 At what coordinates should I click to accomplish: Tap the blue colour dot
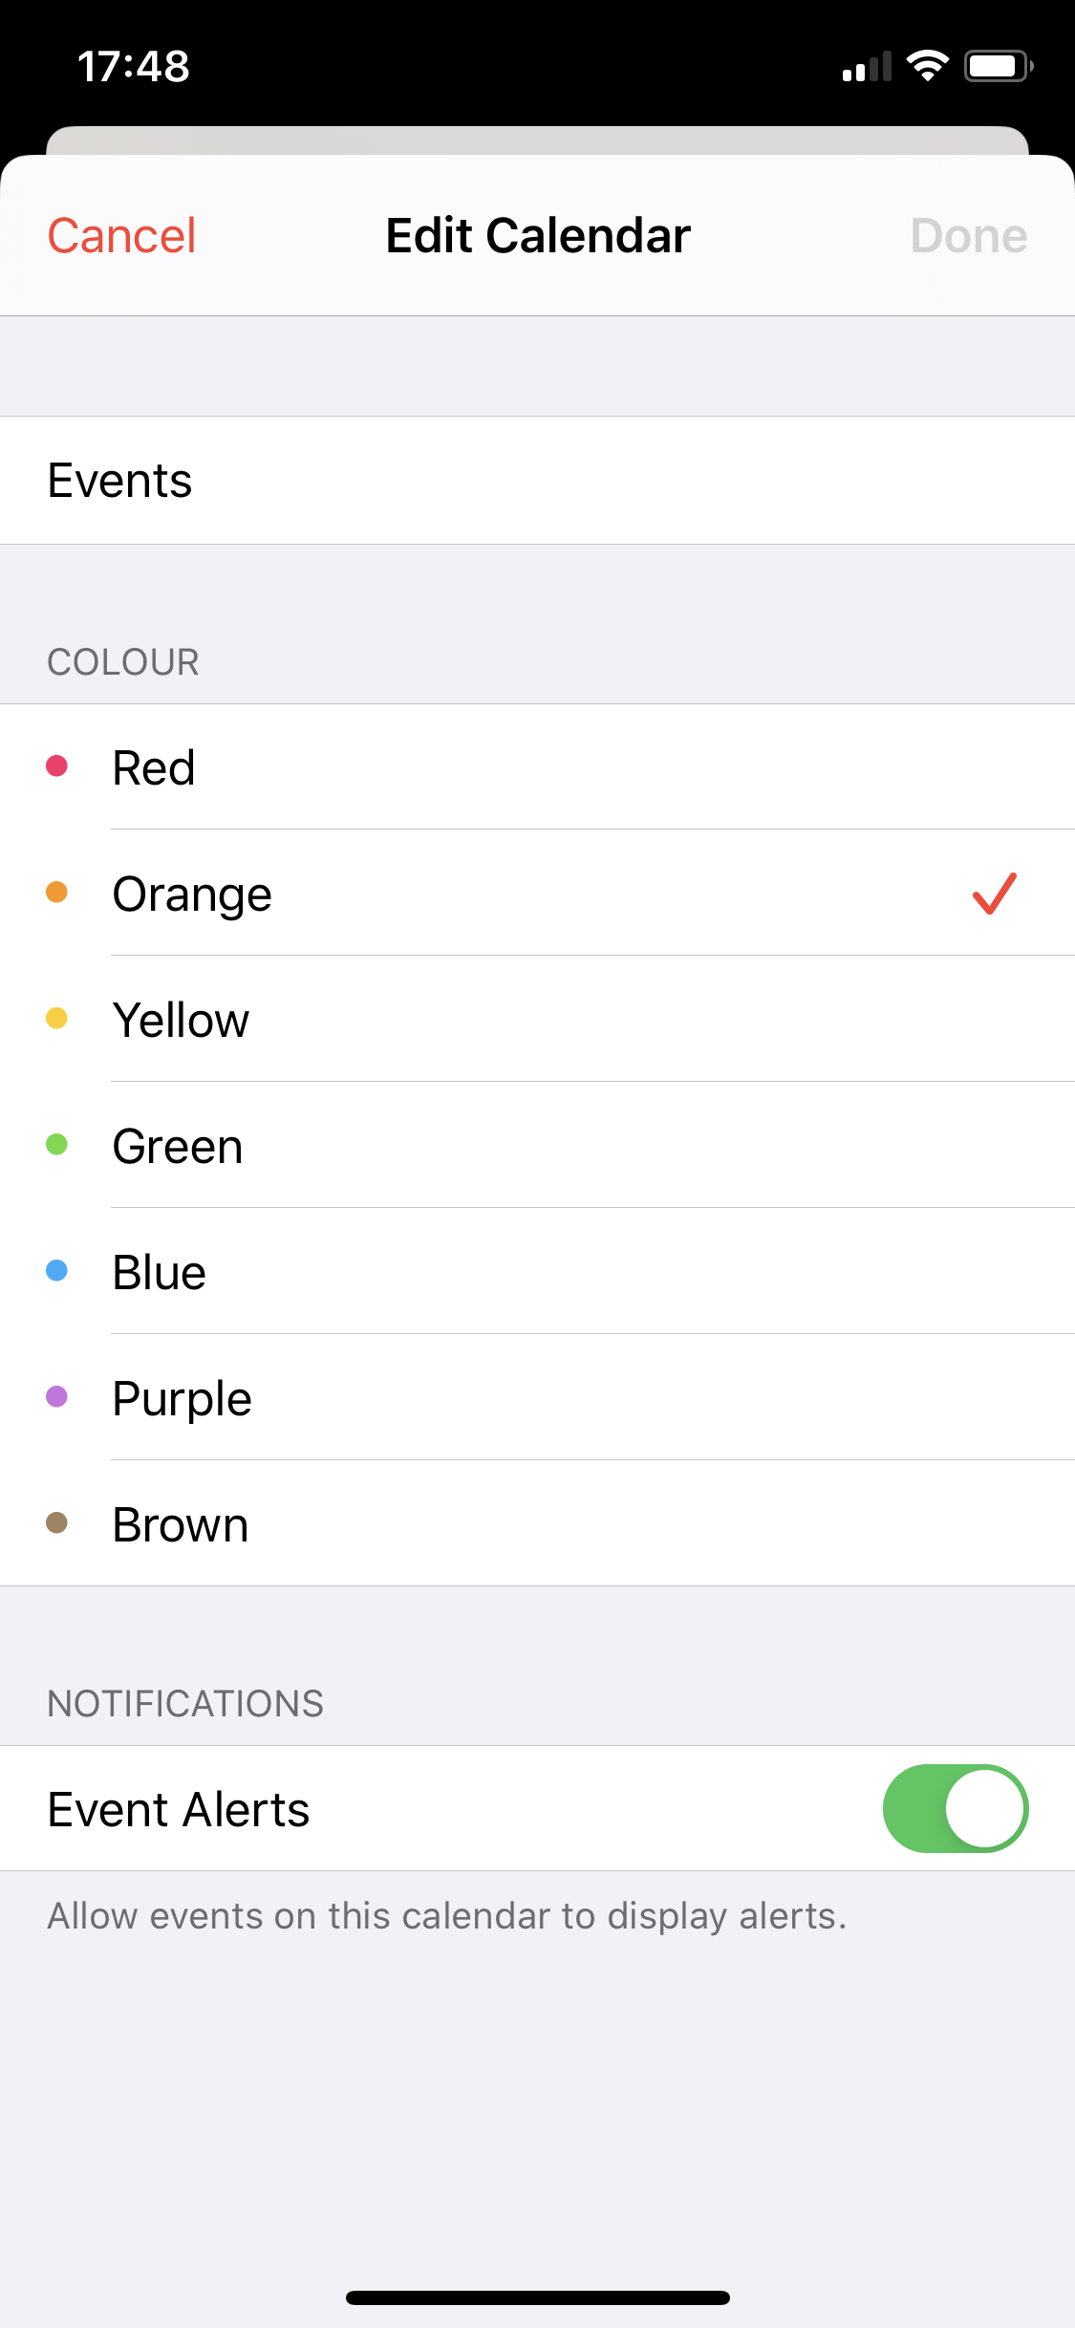click(57, 1270)
